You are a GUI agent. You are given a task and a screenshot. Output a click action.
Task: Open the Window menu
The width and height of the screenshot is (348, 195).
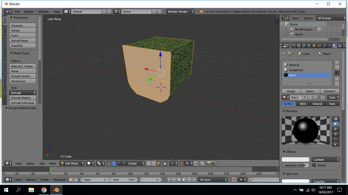(x=43, y=11)
